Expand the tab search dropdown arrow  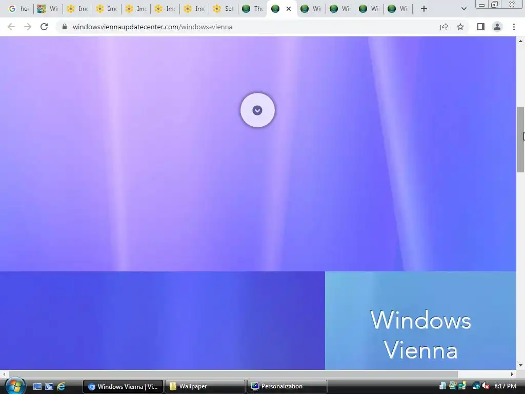463,9
